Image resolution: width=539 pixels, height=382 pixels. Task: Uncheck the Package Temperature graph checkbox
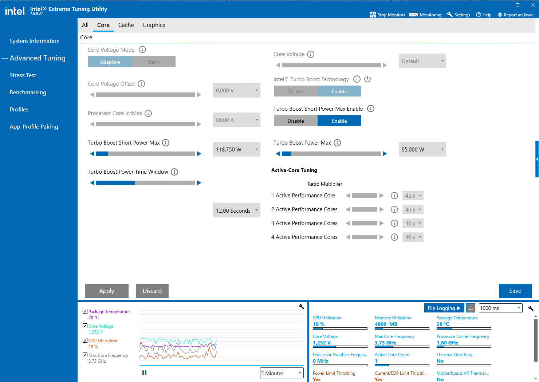pyautogui.click(x=85, y=311)
